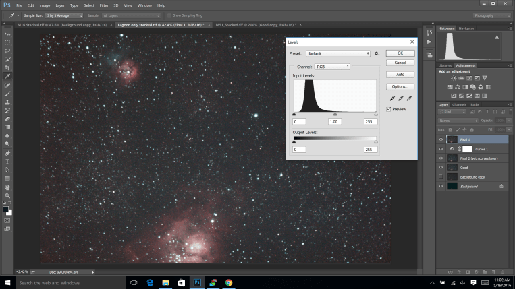Hide the Background layer
This screenshot has width=515, height=289.
pos(441,186)
